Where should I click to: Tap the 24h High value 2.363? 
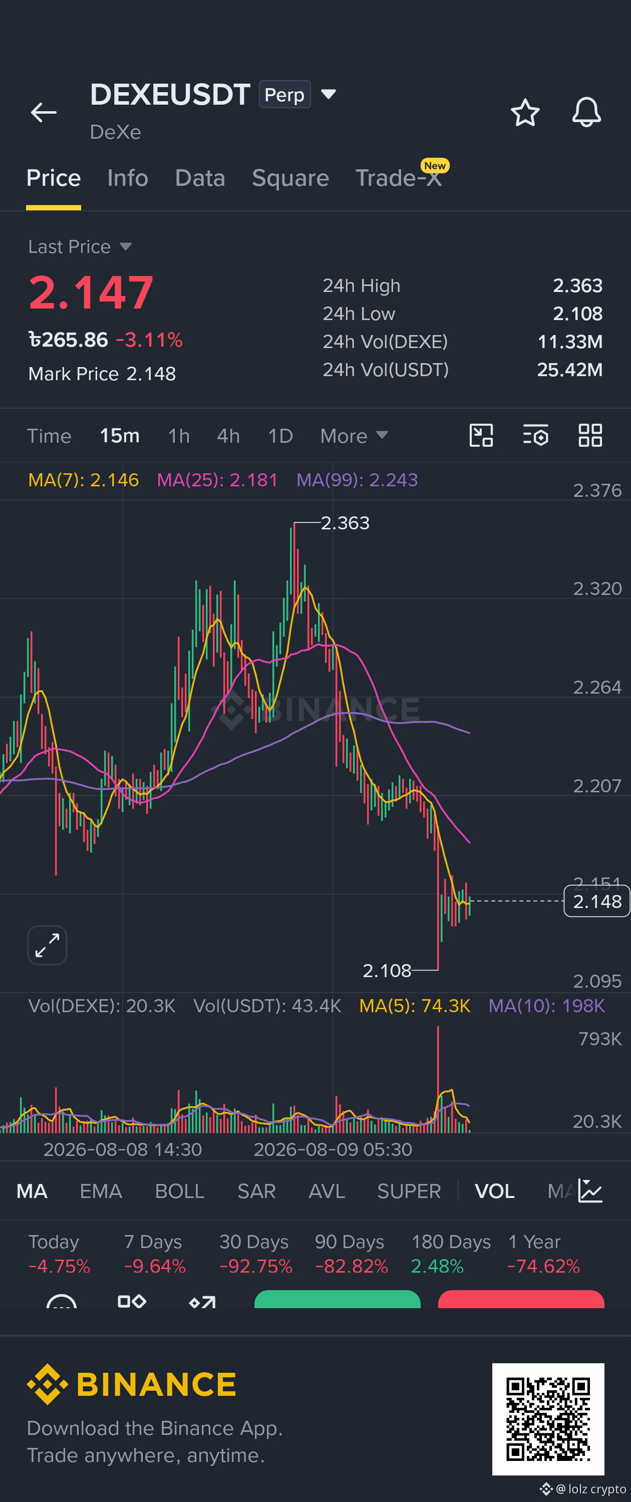coord(577,285)
